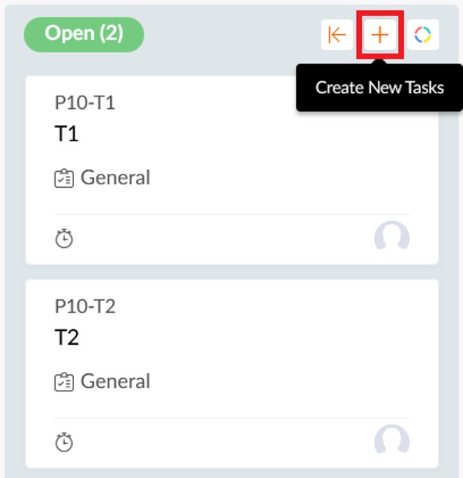Viewport: 463px width, 478px height.
Task: Click the plus icon to create new tasks
Action: tap(379, 35)
